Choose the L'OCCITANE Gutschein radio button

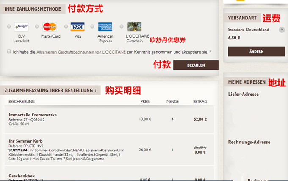click(x=122, y=27)
